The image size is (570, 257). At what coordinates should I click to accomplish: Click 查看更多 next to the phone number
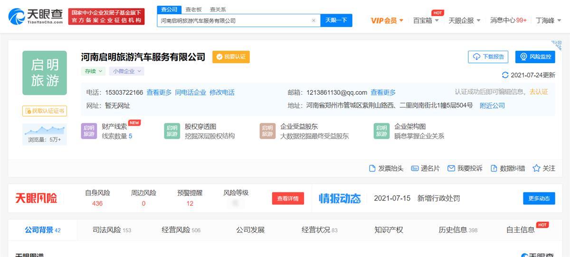coord(159,92)
